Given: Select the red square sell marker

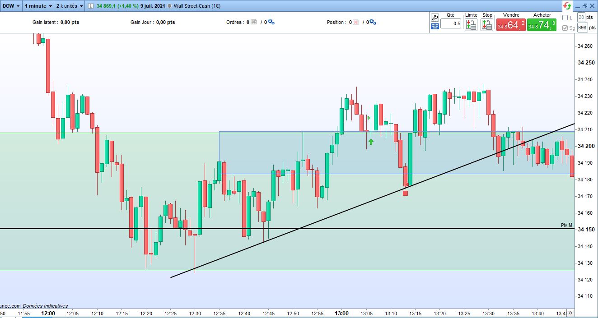Looking at the screenshot, I should click(x=405, y=193).
